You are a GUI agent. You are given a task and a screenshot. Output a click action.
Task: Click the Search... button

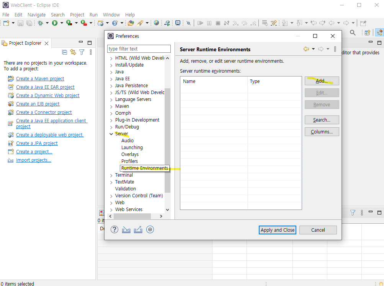tap(322, 120)
